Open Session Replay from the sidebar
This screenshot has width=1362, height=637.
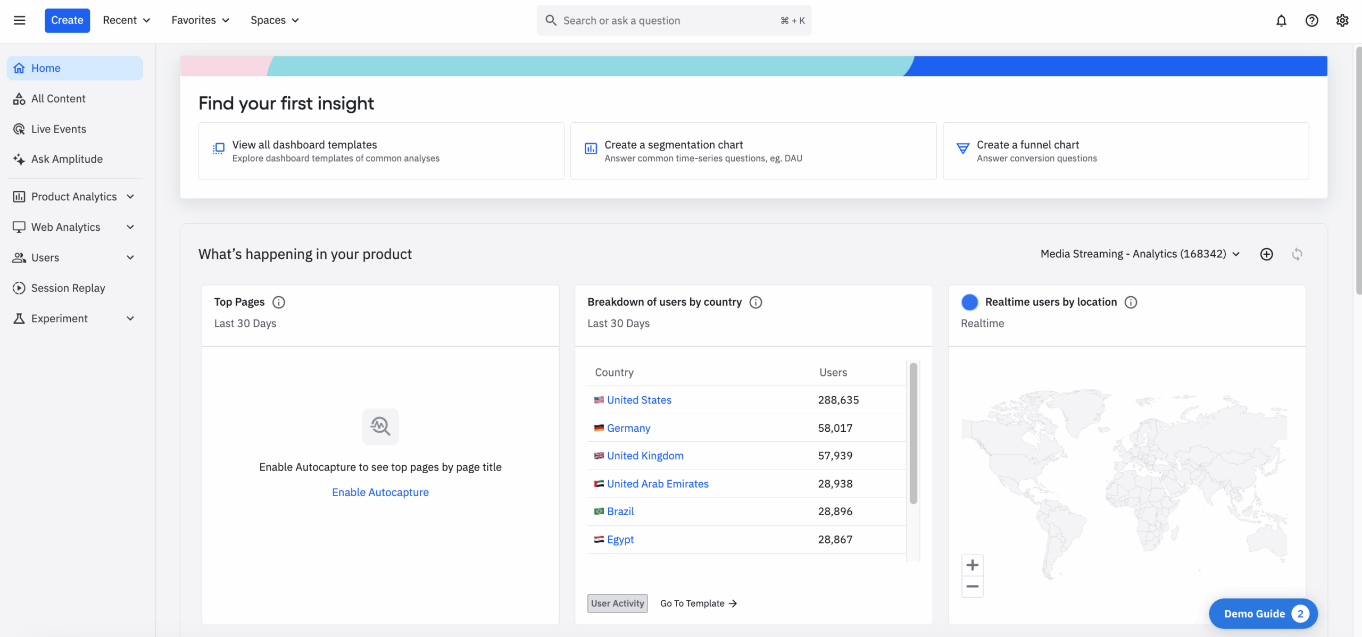pos(68,288)
